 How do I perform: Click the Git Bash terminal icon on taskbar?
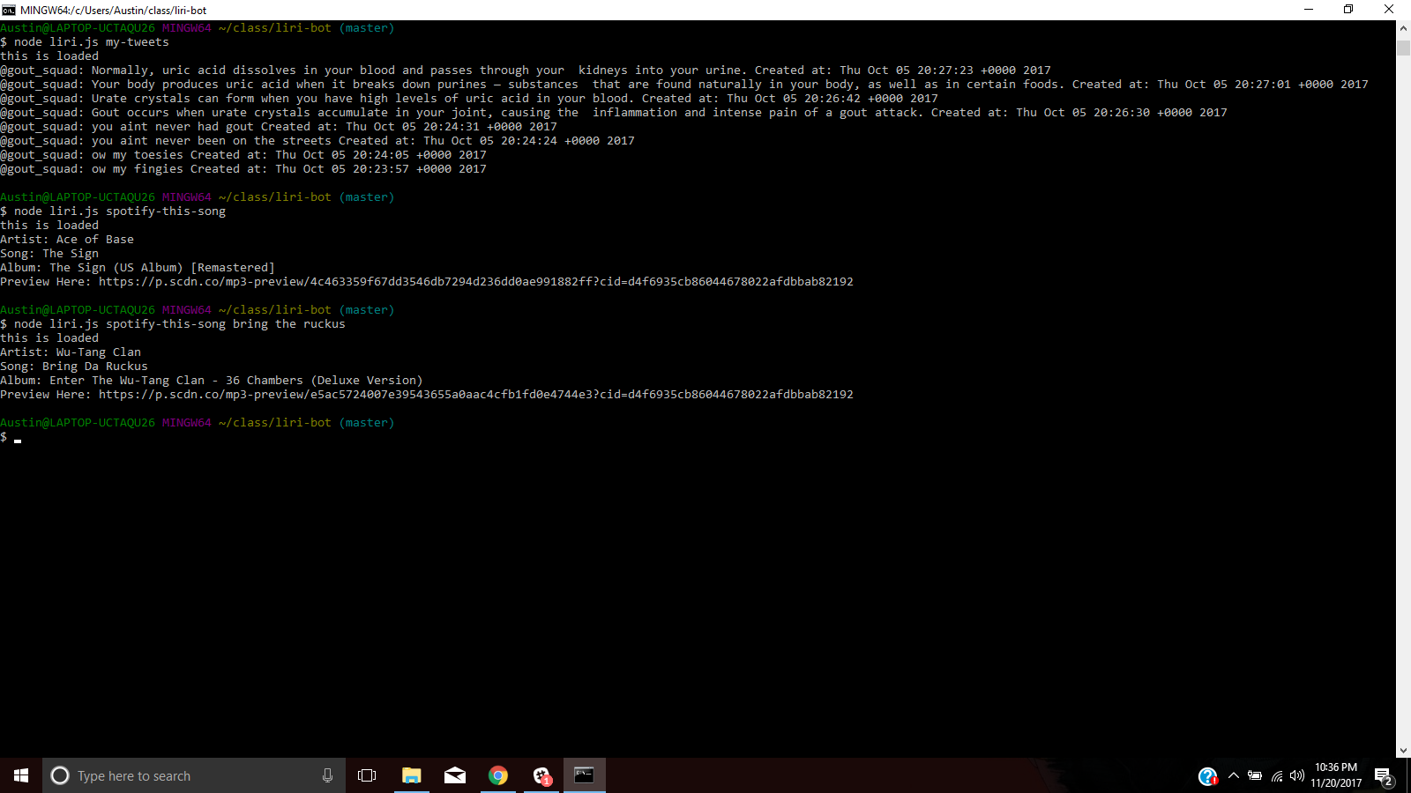click(x=584, y=775)
